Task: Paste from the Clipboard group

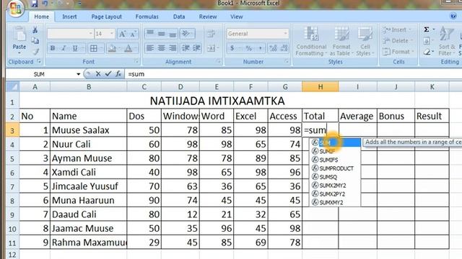Action: point(19,38)
